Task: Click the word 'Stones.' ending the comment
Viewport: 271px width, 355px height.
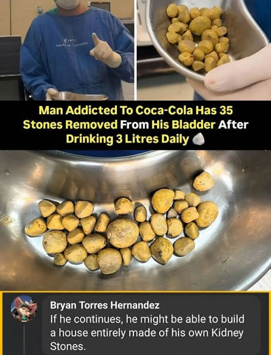Action: coord(68,346)
